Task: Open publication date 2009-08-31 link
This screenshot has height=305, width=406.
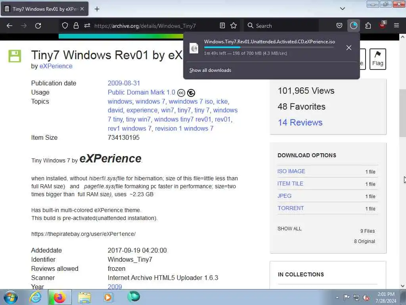Action: pos(124,83)
